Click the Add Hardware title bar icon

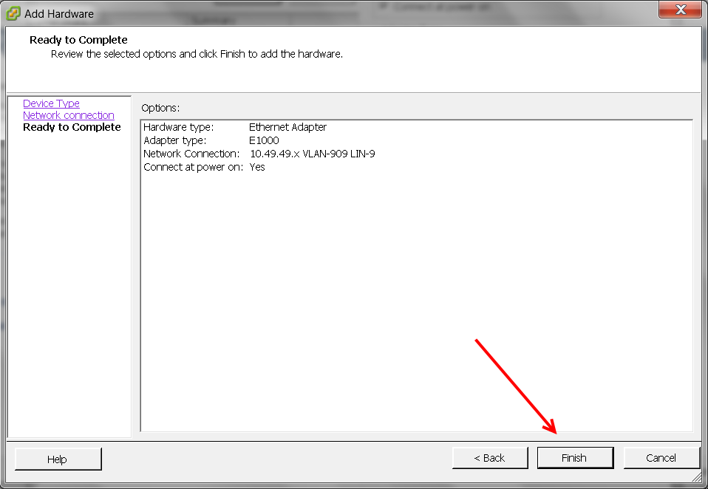click(13, 13)
